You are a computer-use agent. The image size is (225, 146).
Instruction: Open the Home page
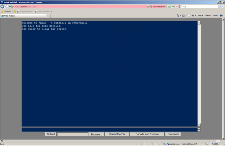tap(178, 15)
